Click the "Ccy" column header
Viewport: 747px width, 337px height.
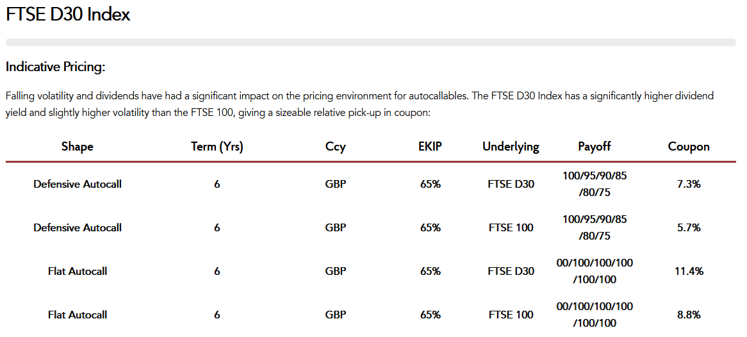[335, 146]
